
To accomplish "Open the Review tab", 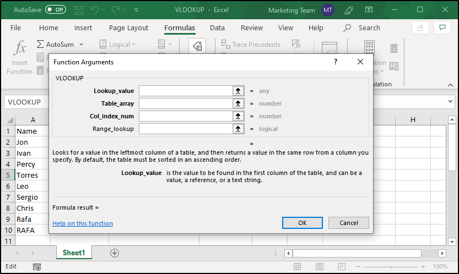I will click(x=252, y=28).
